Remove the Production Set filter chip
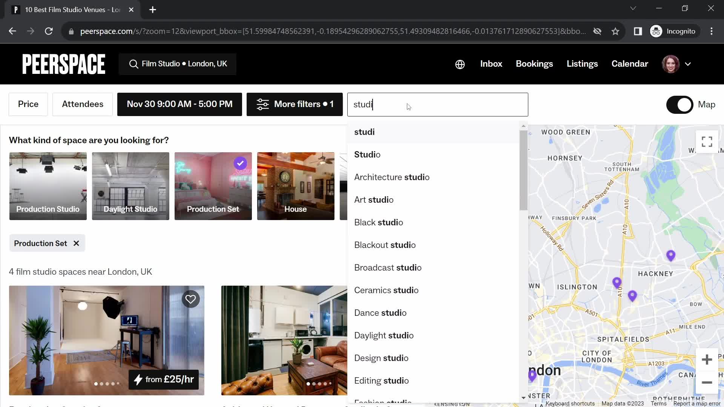This screenshot has width=724, height=407. tap(76, 243)
